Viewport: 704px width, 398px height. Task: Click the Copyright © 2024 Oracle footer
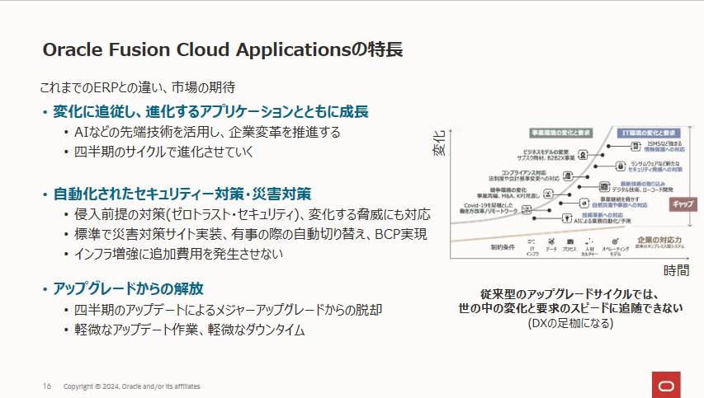click(x=131, y=386)
